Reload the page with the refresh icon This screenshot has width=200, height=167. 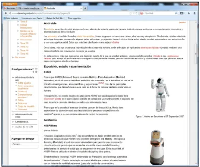click(x=137, y=13)
